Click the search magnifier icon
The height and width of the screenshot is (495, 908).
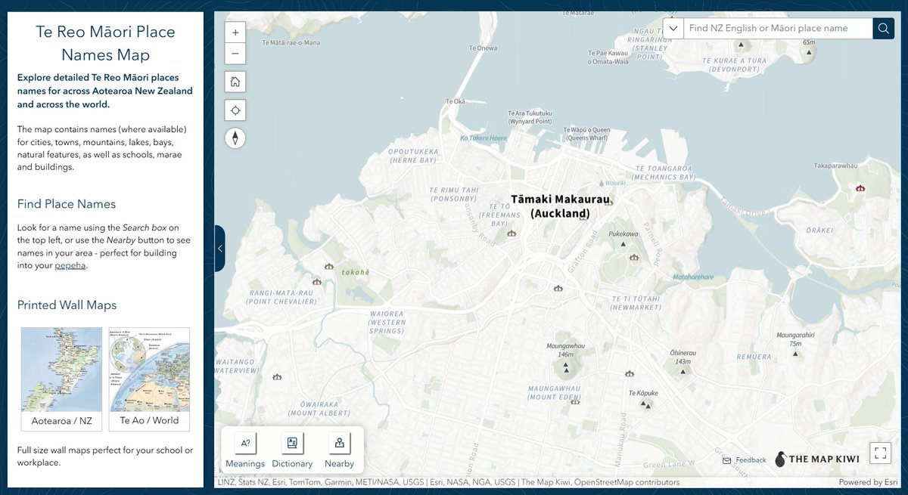click(883, 28)
